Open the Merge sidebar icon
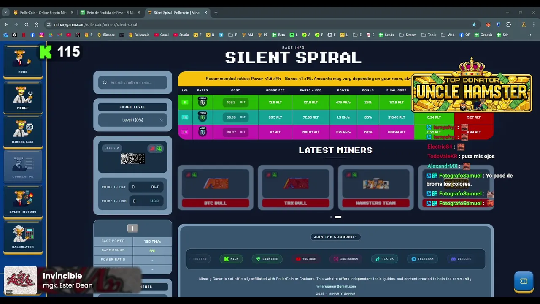 (23, 97)
